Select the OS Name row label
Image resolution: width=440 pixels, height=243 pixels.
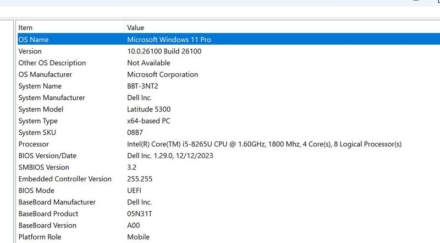34,39
